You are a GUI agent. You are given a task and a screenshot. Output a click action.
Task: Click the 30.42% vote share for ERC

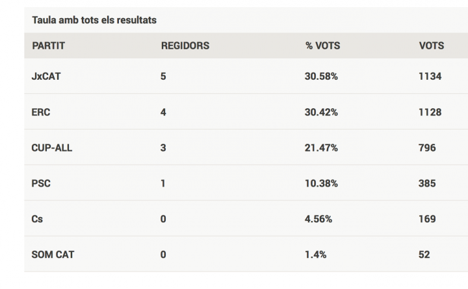point(321,112)
